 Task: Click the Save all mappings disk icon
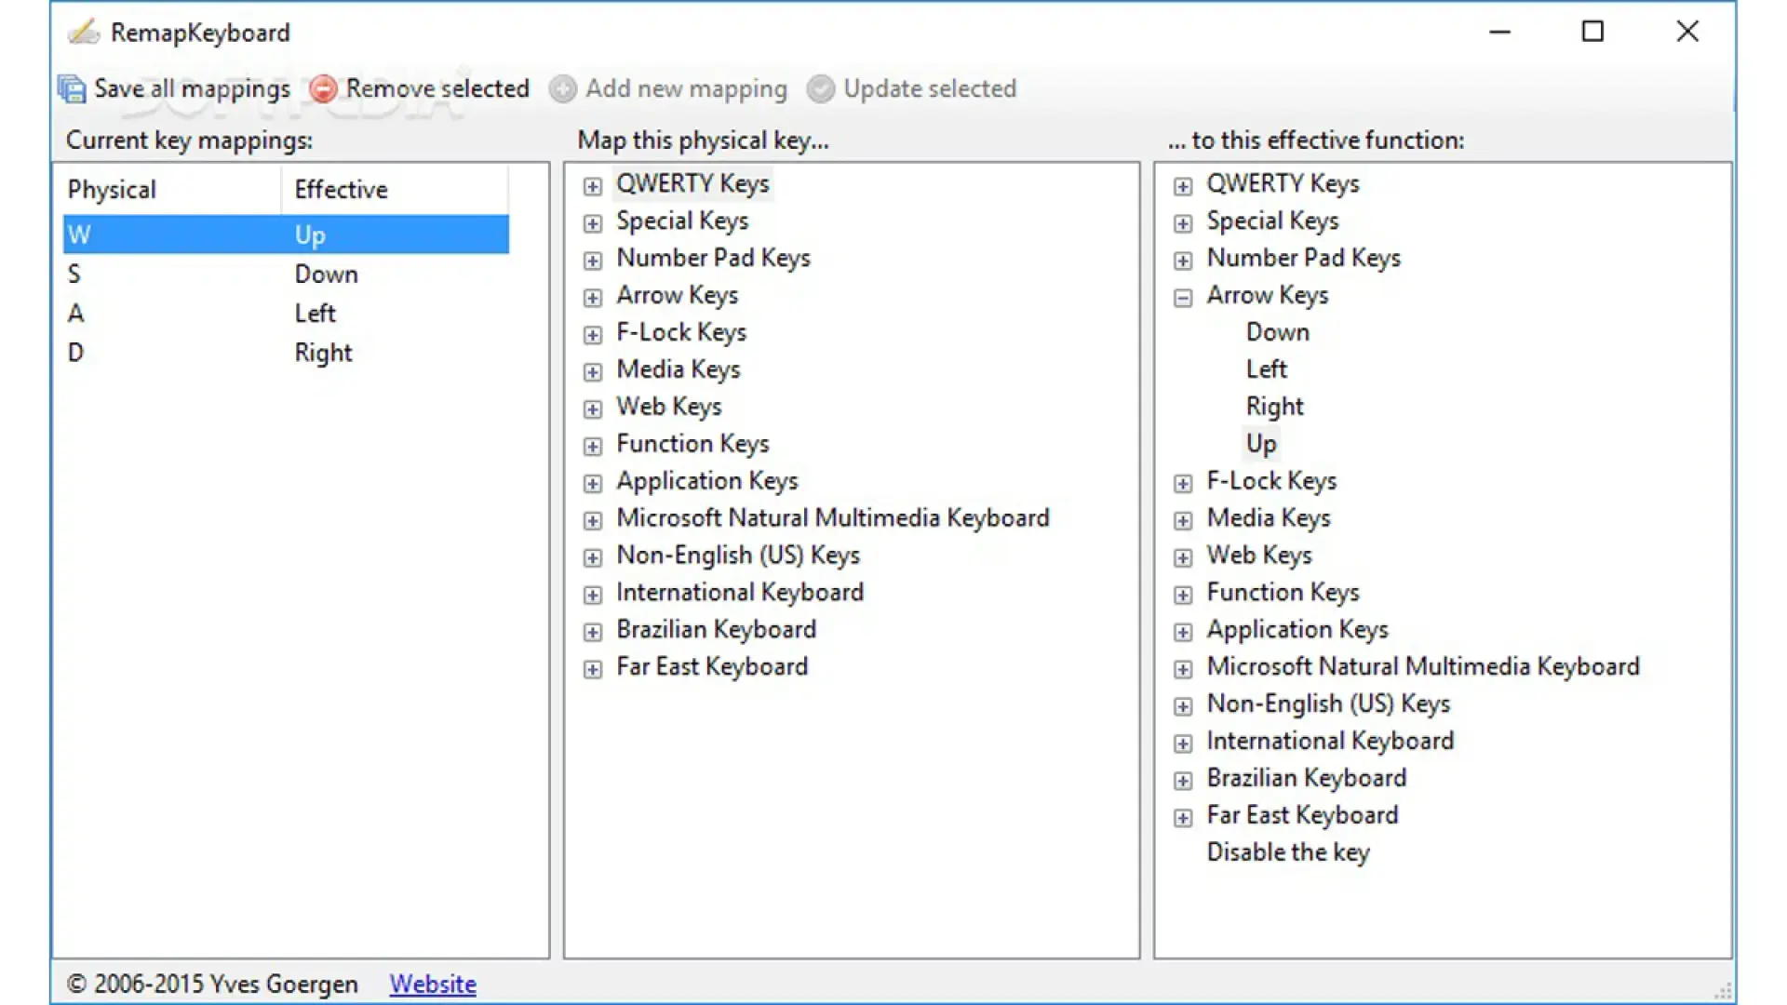(x=72, y=88)
